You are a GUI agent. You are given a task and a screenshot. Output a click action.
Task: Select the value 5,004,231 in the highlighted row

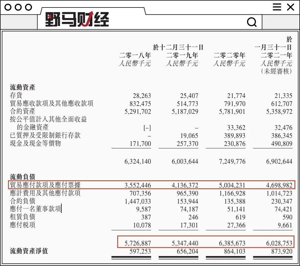click(x=232, y=185)
